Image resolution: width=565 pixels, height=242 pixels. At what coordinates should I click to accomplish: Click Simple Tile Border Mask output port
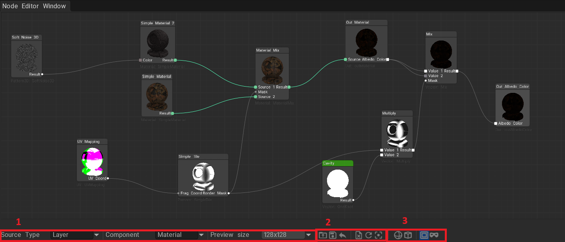[229, 193]
